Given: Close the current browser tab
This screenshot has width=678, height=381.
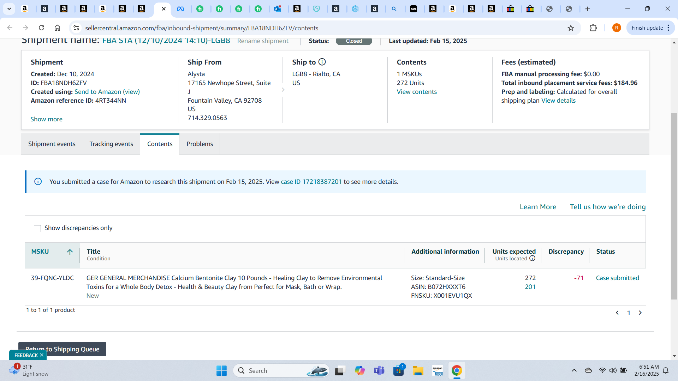Looking at the screenshot, I should (x=163, y=9).
